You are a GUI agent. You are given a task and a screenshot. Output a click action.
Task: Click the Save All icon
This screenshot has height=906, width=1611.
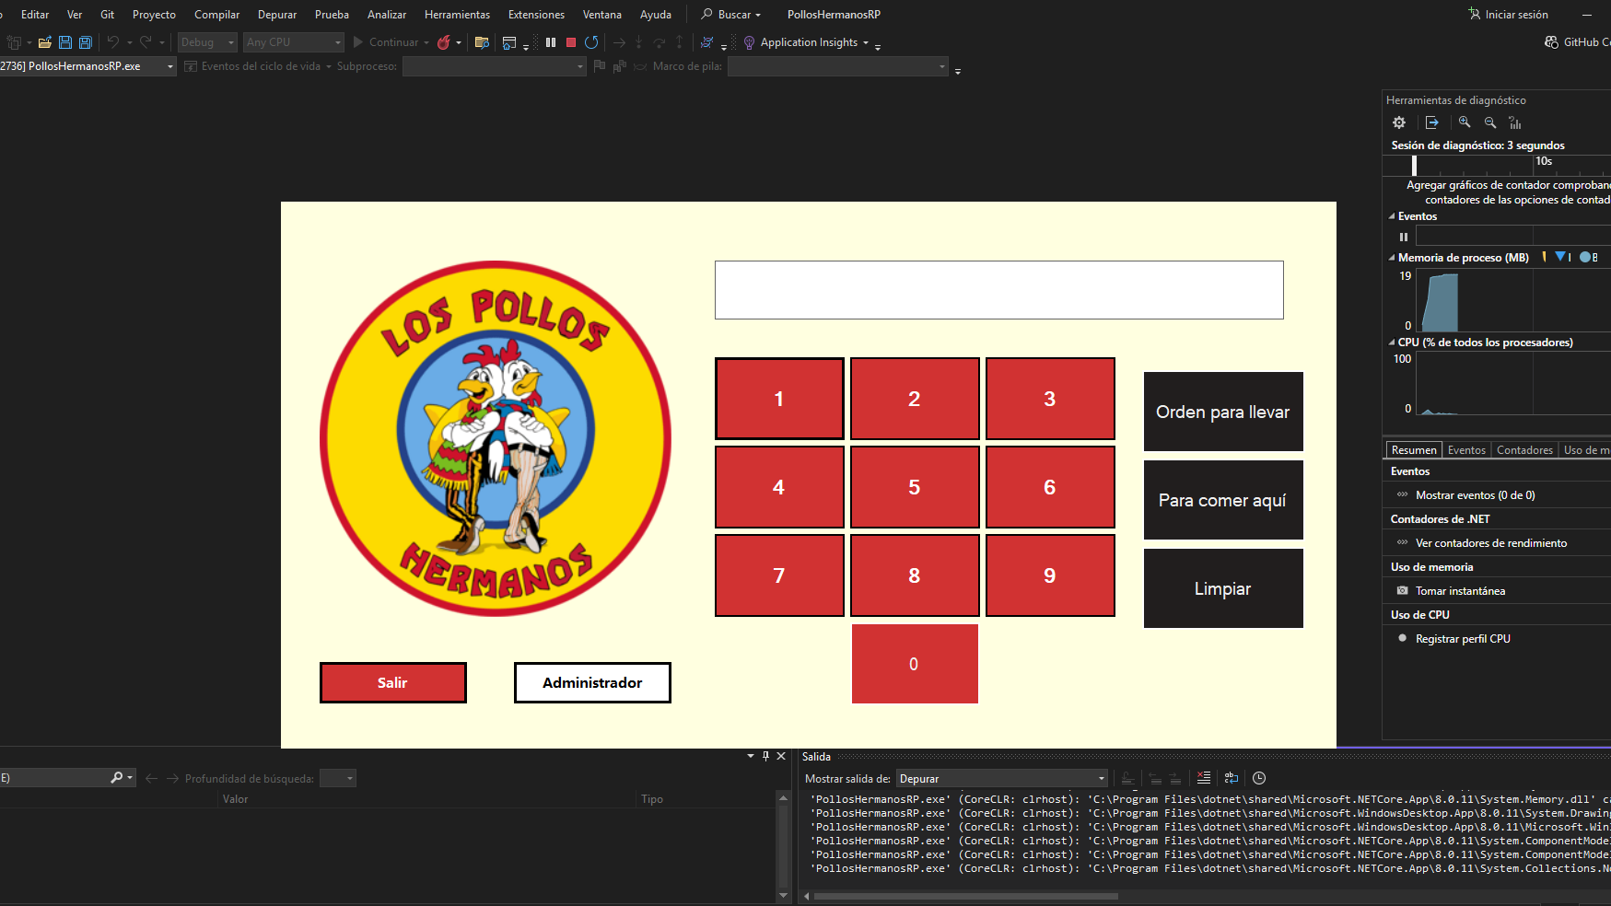pyautogui.click(x=85, y=42)
